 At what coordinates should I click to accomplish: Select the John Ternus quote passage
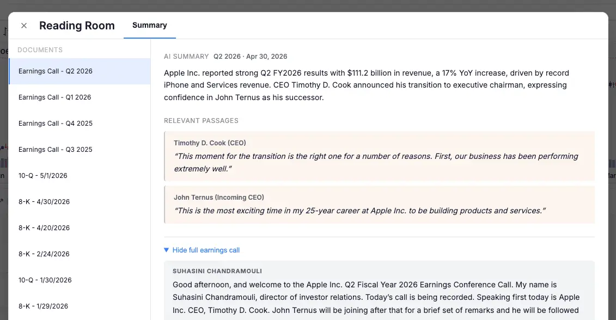pos(379,205)
